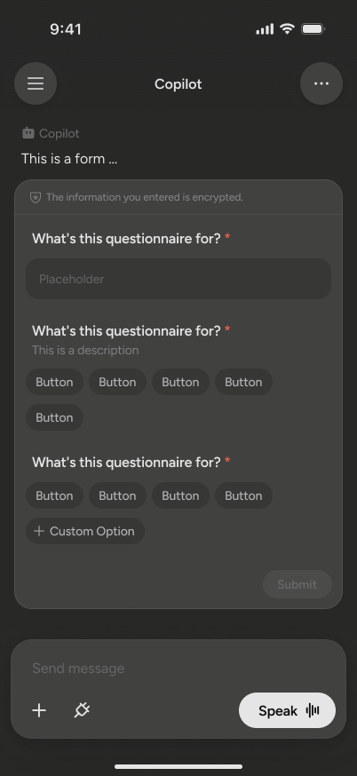Tap the battery status icon
Image resolution: width=357 pixels, height=776 pixels.
tap(313, 29)
